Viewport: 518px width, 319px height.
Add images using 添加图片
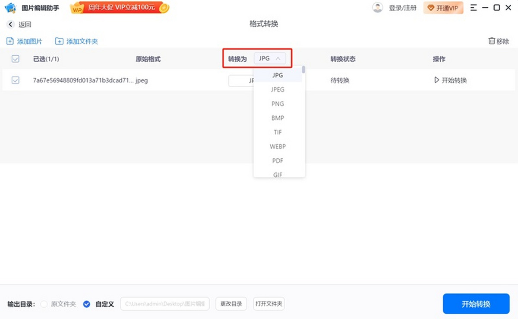(x=24, y=41)
